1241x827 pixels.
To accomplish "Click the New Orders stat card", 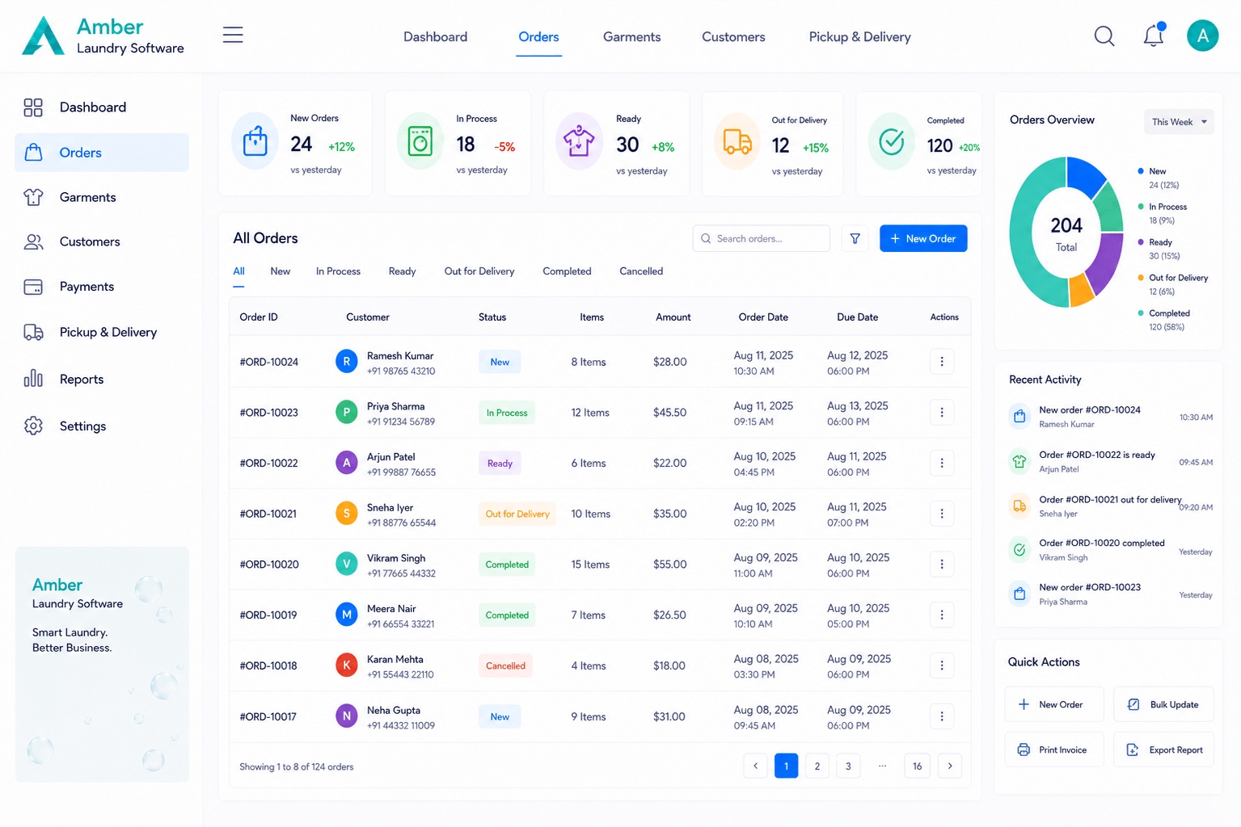I will click(295, 143).
